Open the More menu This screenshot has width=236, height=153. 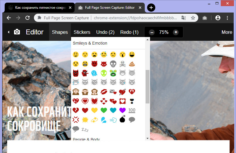(x=227, y=32)
